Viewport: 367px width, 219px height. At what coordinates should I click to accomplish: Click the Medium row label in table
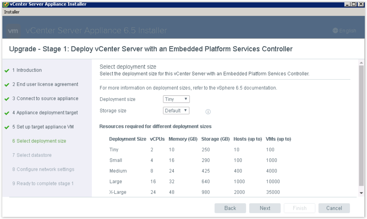(x=118, y=171)
